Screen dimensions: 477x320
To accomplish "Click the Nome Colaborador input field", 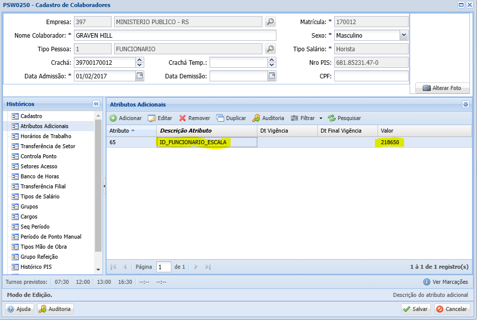I will pyautogui.click(x=175, y=35).
